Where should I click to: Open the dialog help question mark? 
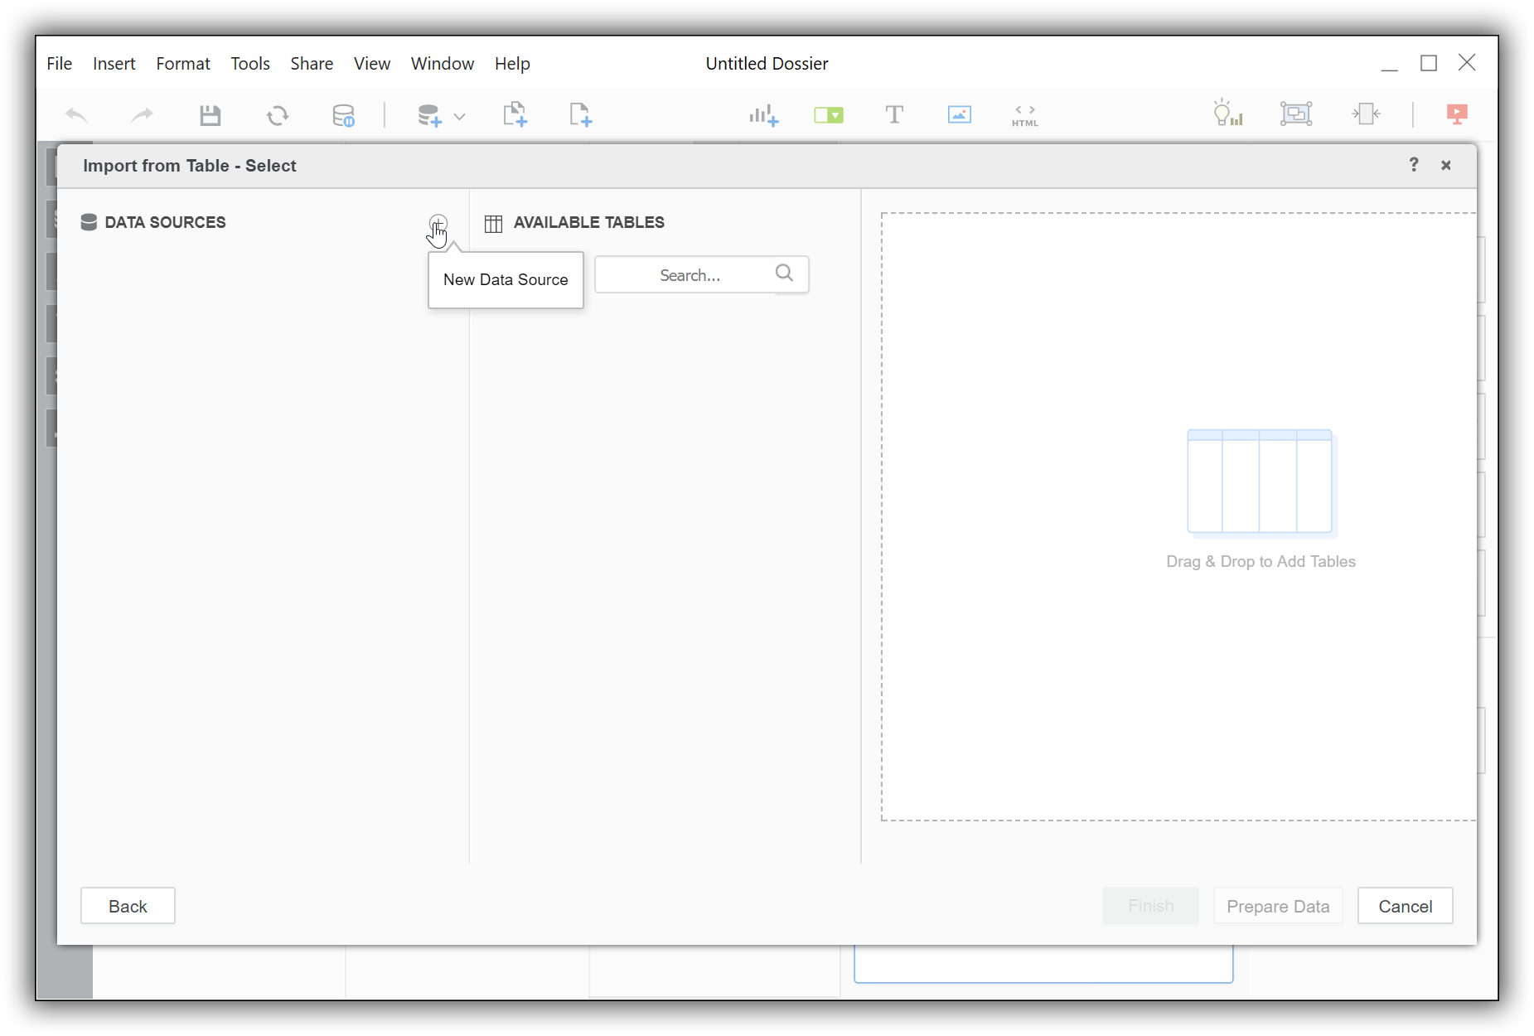point(1413,165)
